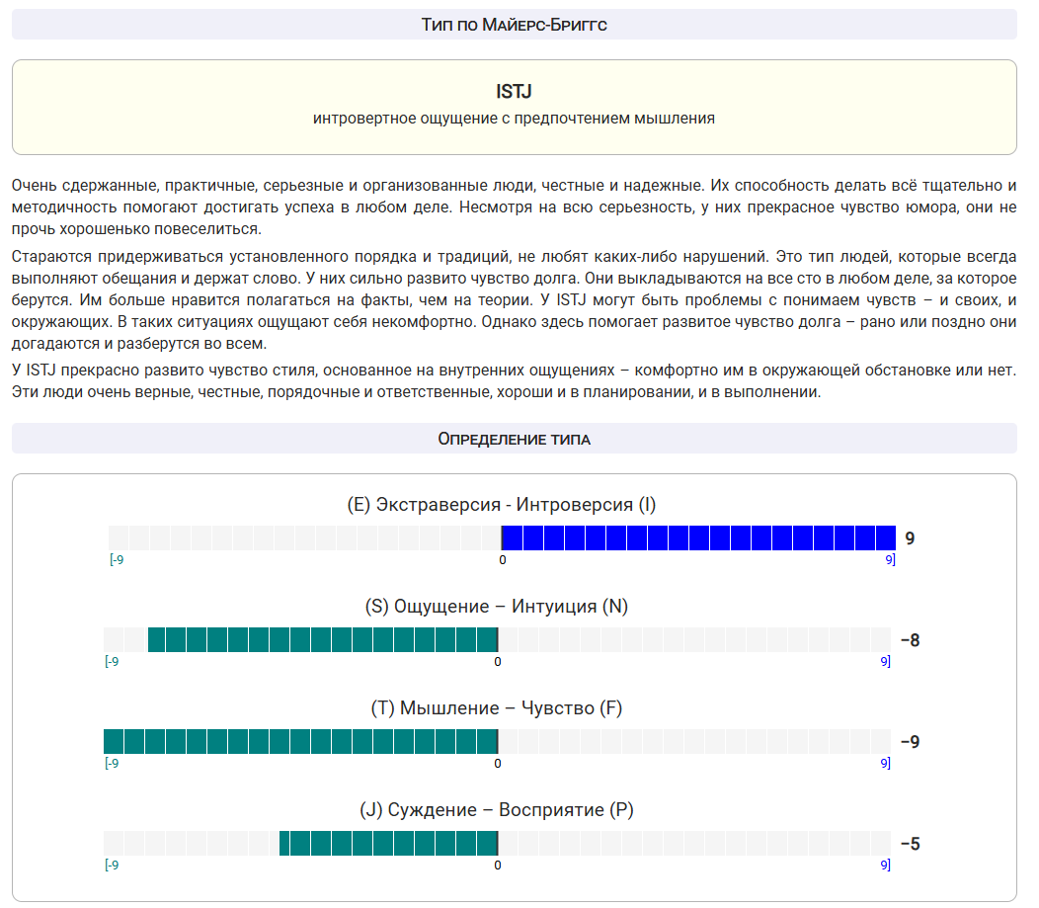
Task: Click the score value '9' for Extraversion-Introversion
Action: point(910,538)
